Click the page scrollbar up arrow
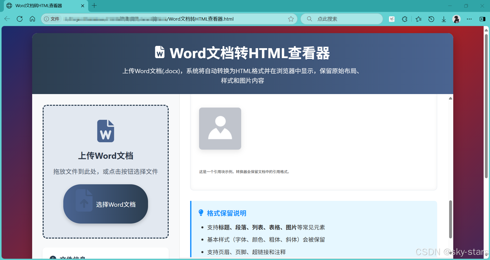 click(486, 30)
